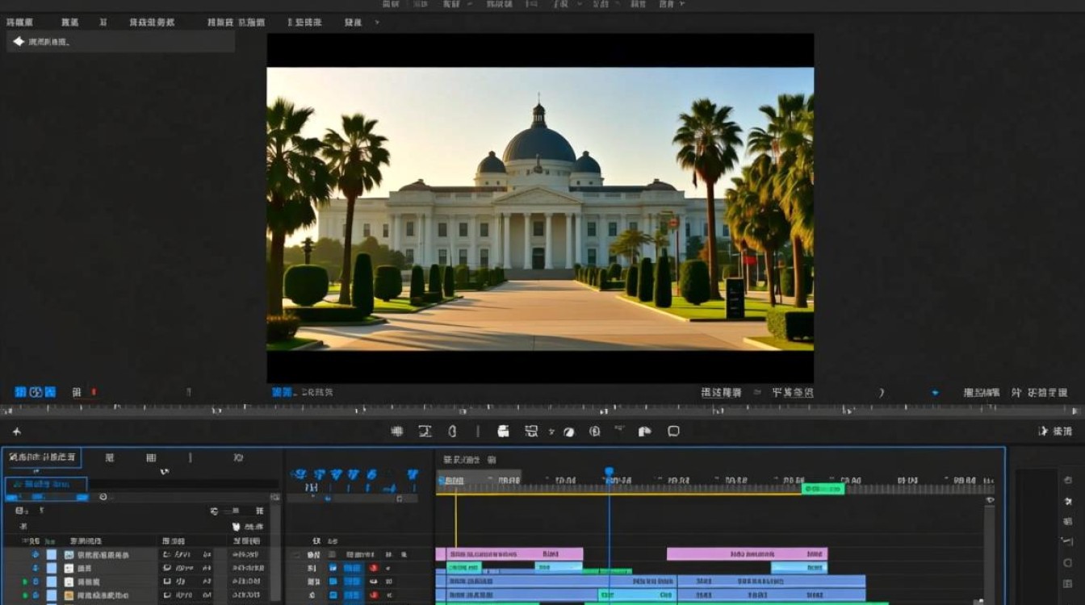Image resolution: width=1085 pixels, height=605 pixels.
Task: Click the half-filled circle icon in center toolbar
Action: (568, 432)
